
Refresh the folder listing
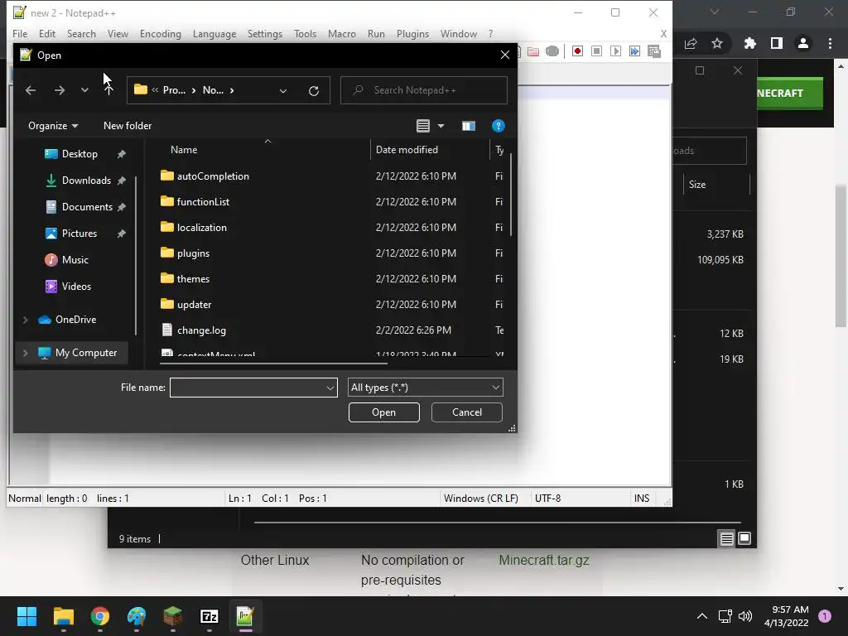click(314, 91)
